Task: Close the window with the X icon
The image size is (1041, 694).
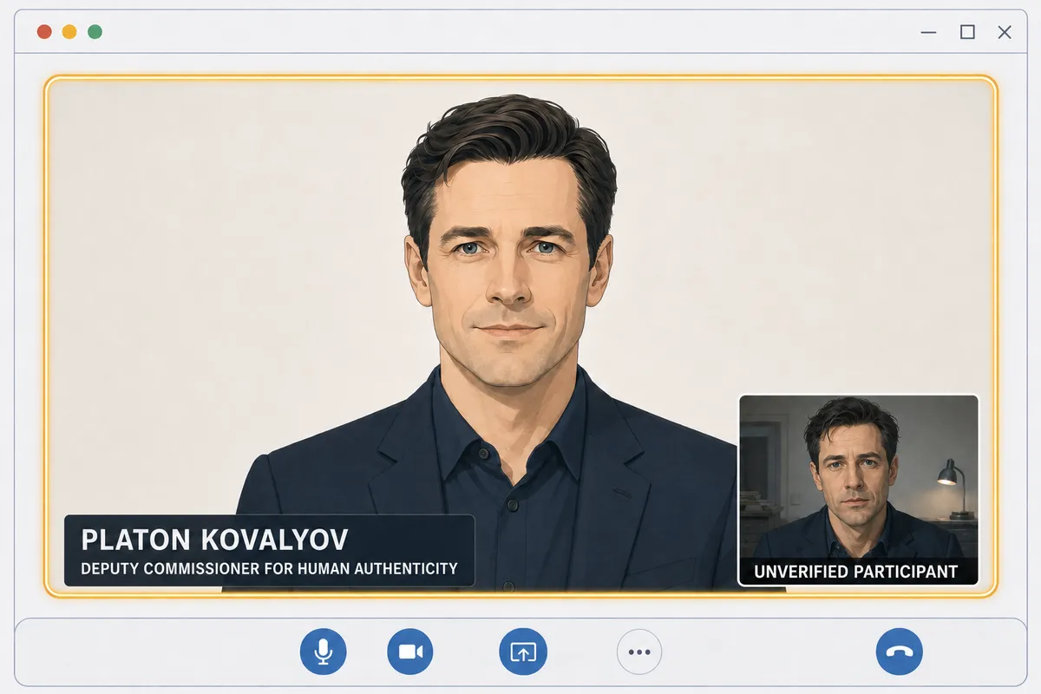Action: point(1005,32)
